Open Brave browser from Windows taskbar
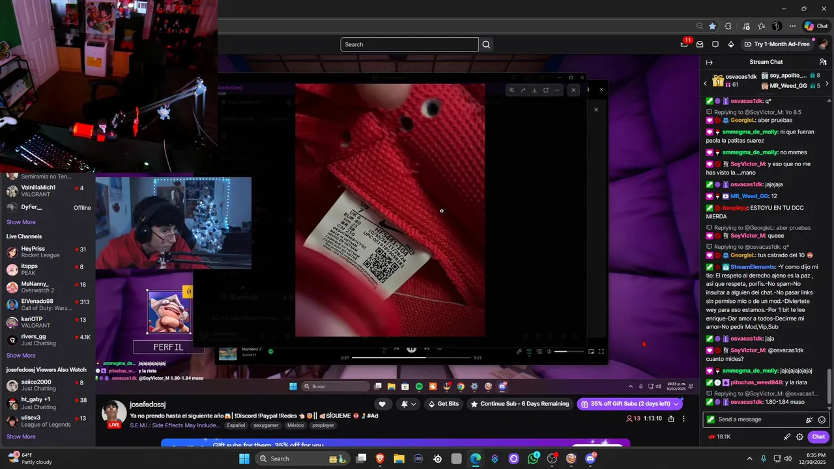Image resolution: width=834 pixels, height=469 pixels. (380, 459)
